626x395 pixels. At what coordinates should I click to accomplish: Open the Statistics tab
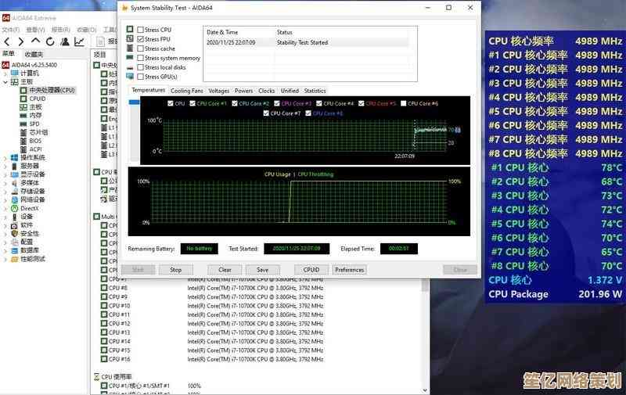click(x=315, y=91)
